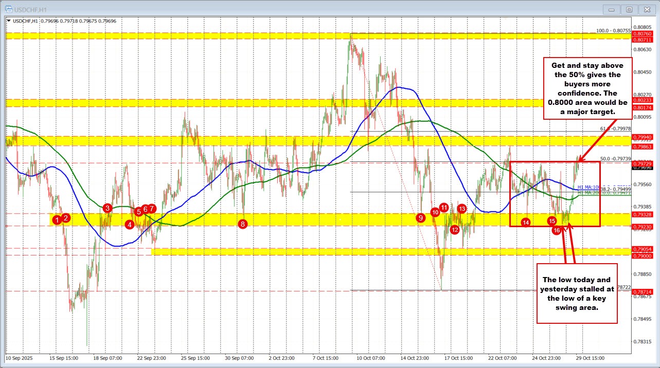Select red marker 5 near 22 Sep
This screenshot has width=660, height=368.
137,212
